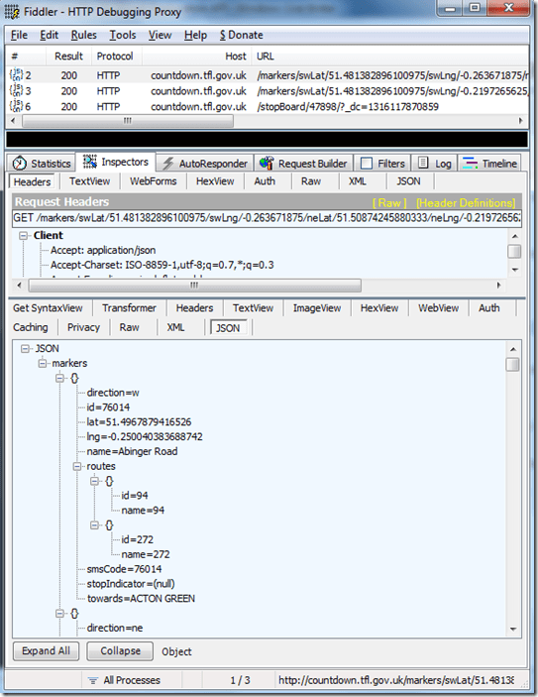Click the black QuickExec command box
Viewport: 538px width, 697px height.
point(267,139)
